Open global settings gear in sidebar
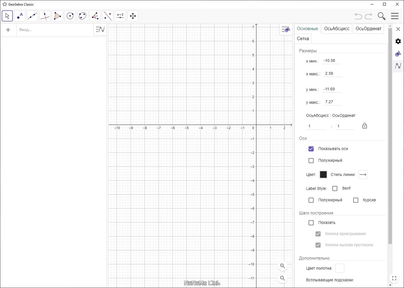Viewport: 404px width, 288px height. (x=398, y=41)
